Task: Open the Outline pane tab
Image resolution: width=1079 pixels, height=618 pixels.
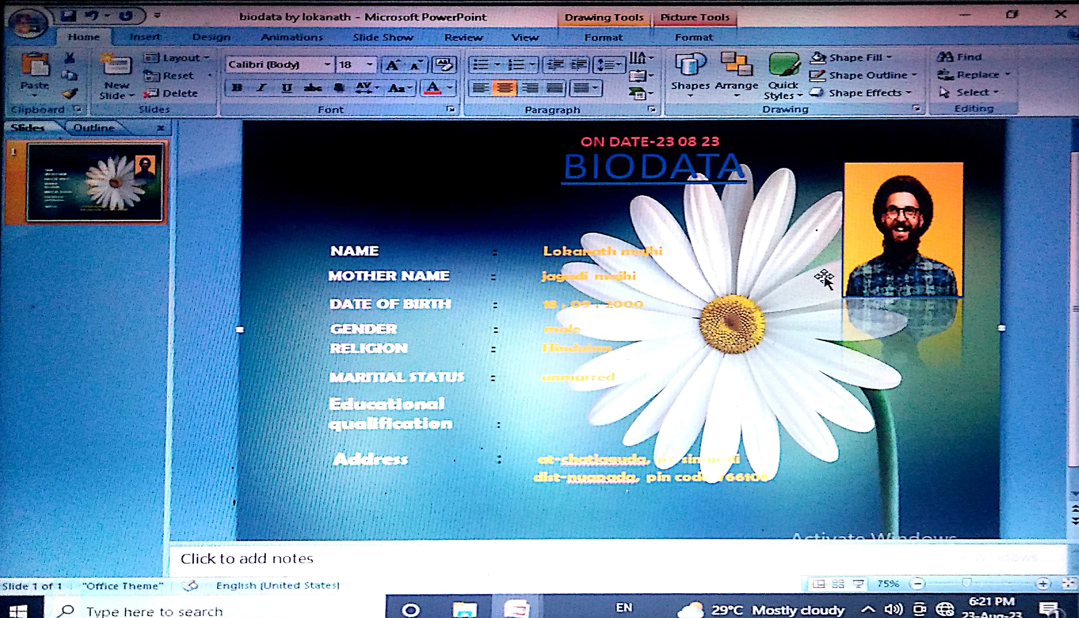Action: [x=94, y=128]
